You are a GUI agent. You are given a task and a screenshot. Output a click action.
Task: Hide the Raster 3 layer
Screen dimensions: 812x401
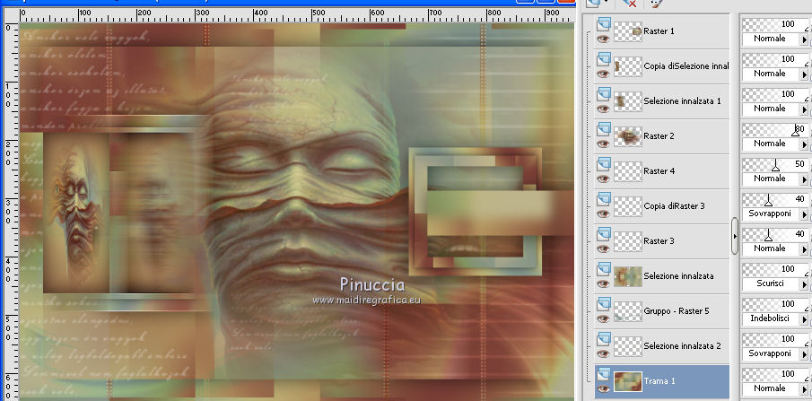[603, 248]
